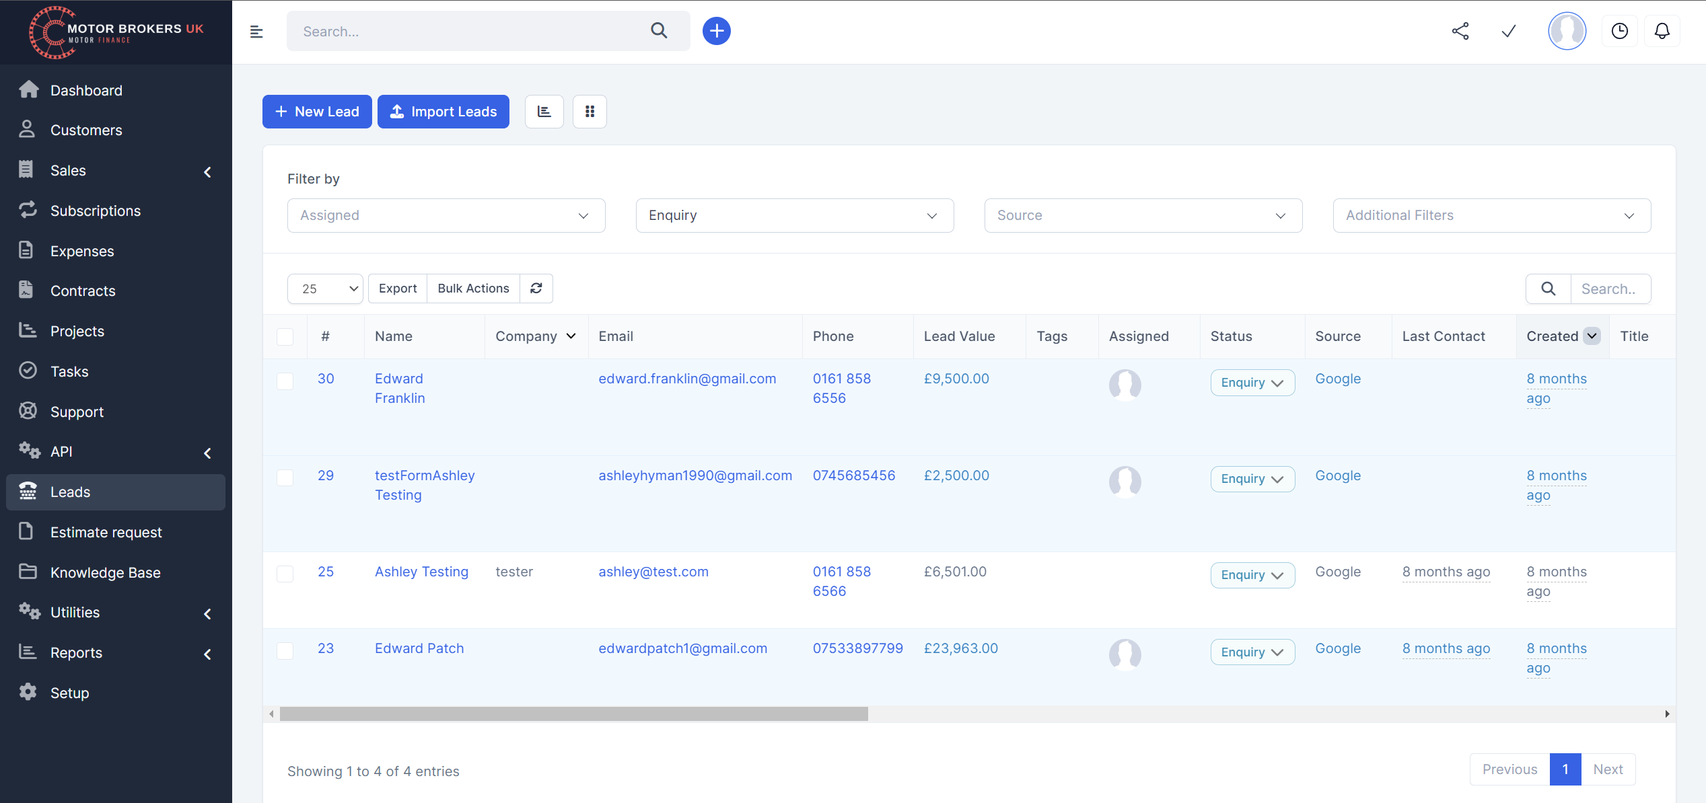Open leads summary chart icon button
Viewport: 1706px width, 803px height.
tap(544, 112)
